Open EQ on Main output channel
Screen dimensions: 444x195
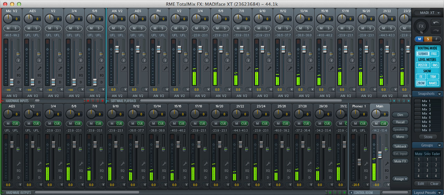(387, 170)
